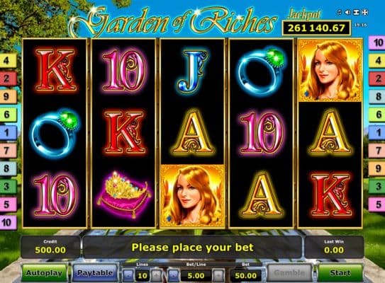Click the greyed Gamble button
Viewport: 385px width, 283px height.
pos(289,272)
